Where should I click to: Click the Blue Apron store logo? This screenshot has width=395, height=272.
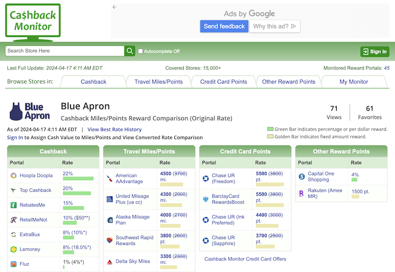[29, 111]
